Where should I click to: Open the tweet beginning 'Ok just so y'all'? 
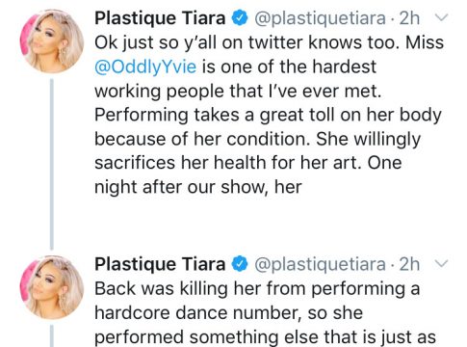point(269,115)
